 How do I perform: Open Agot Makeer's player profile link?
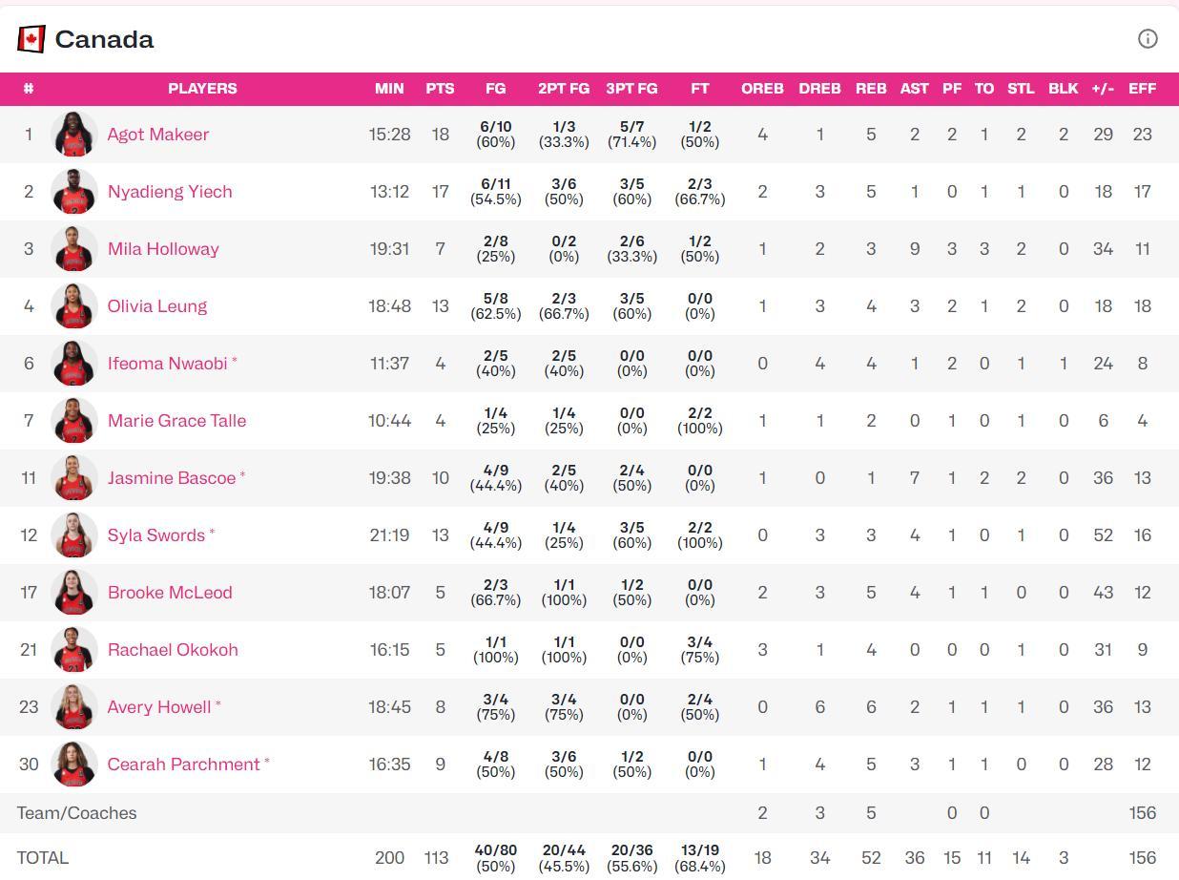pos(157,135)
